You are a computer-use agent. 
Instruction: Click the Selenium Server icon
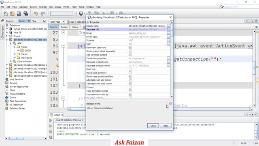7,108
